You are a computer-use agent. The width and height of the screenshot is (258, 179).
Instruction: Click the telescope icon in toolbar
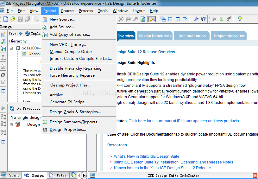pyautogui.click(x=229, y=19)
